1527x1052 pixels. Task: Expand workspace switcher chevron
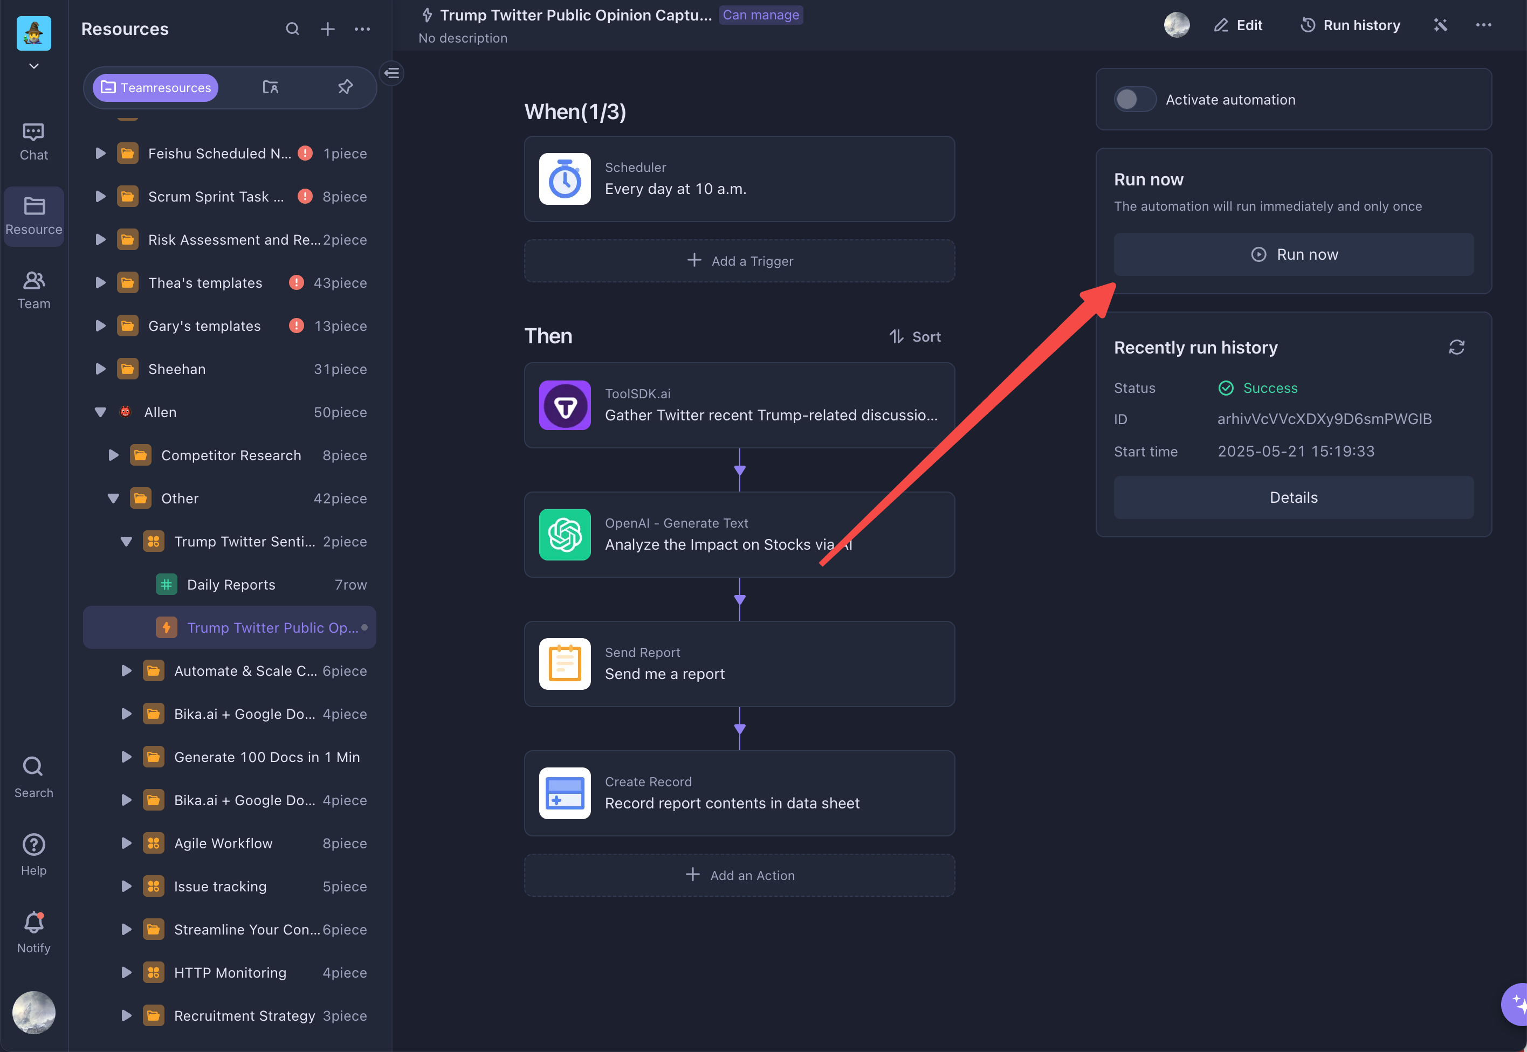33,66
